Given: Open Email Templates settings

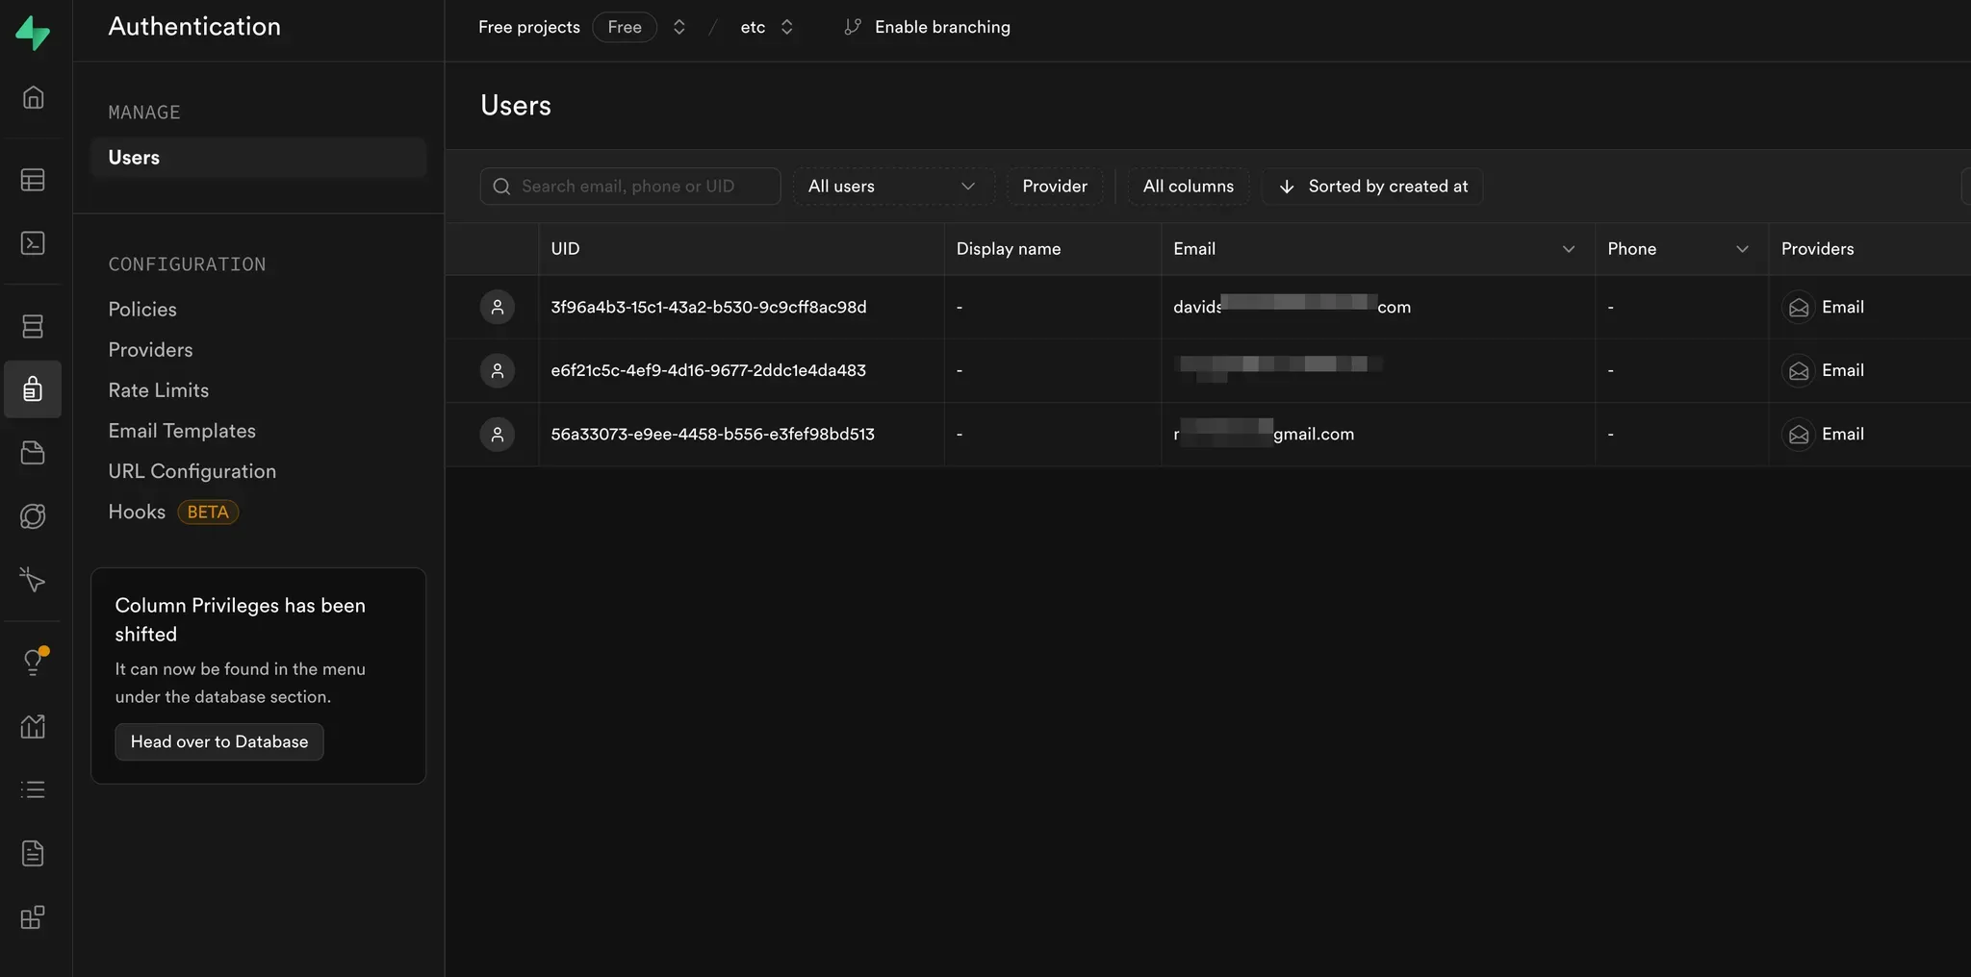Looking at the screenshot, I should [182, 431].
